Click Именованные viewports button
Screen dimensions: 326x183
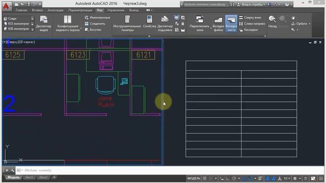(x=97, y=18)
